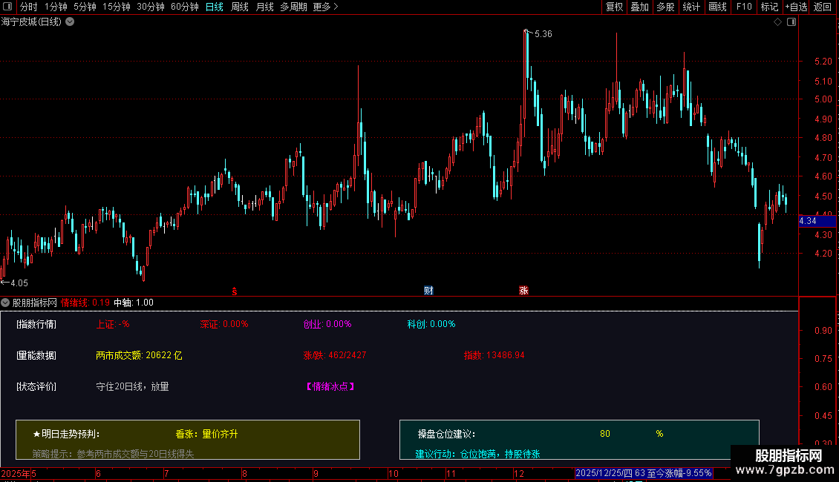Click the 统计 button
Image resolution: width=839 pixels, height=482 pixels.
click(691, 7)
